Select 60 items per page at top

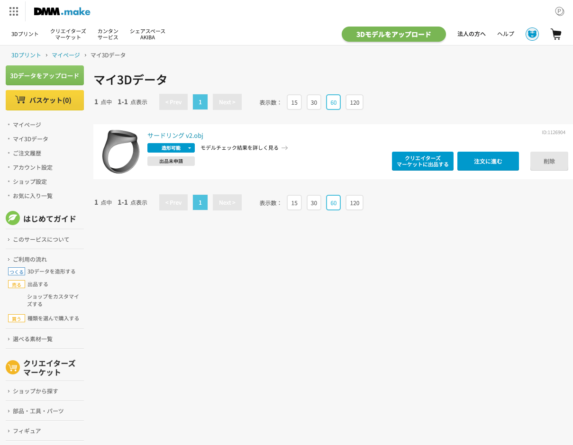333,102
